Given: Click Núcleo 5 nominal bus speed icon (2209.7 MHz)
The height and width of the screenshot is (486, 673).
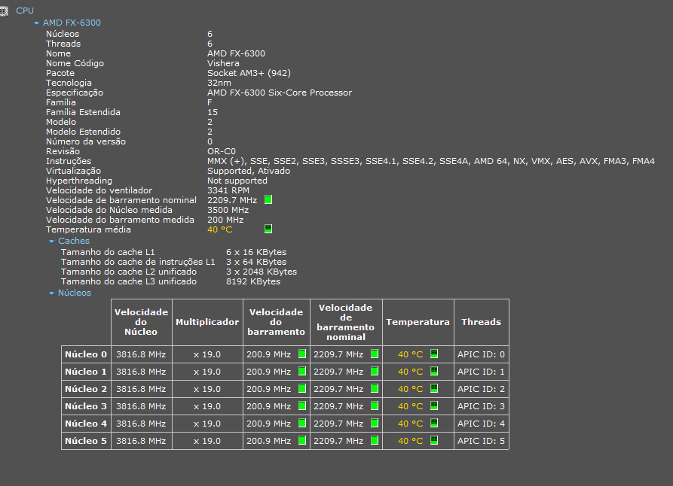Looking at the screenshot, I should coord(375,441).
